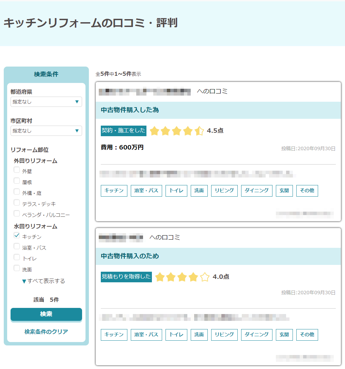Click キッチン tag in first review
This screenshot has width=345, height=369.
pyautogui.click(x=114, y=191)
